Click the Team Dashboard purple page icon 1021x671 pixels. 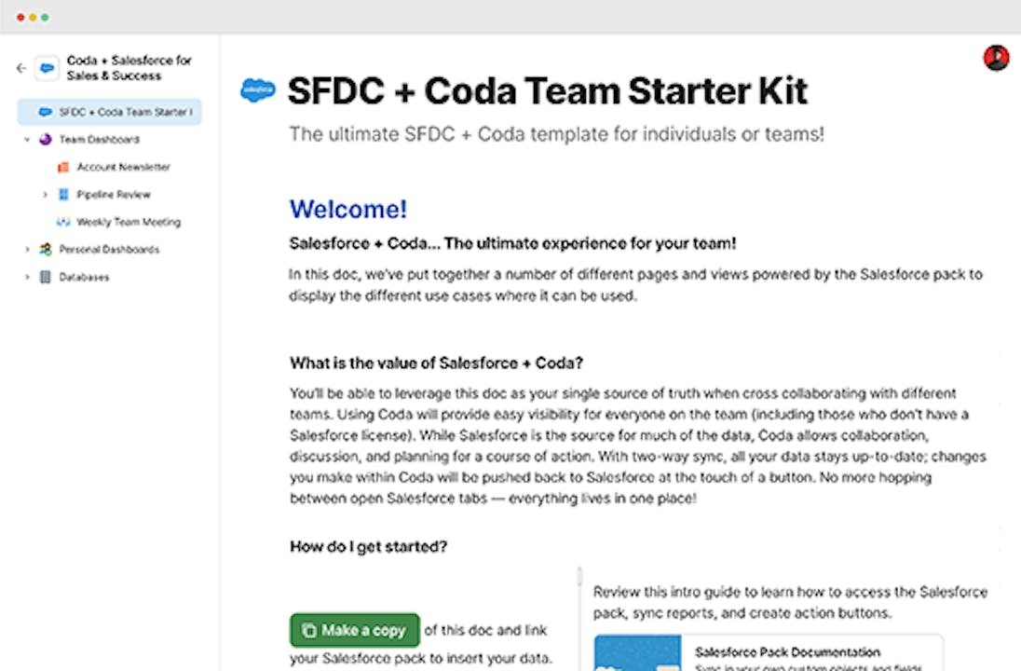tap(46, 140)
